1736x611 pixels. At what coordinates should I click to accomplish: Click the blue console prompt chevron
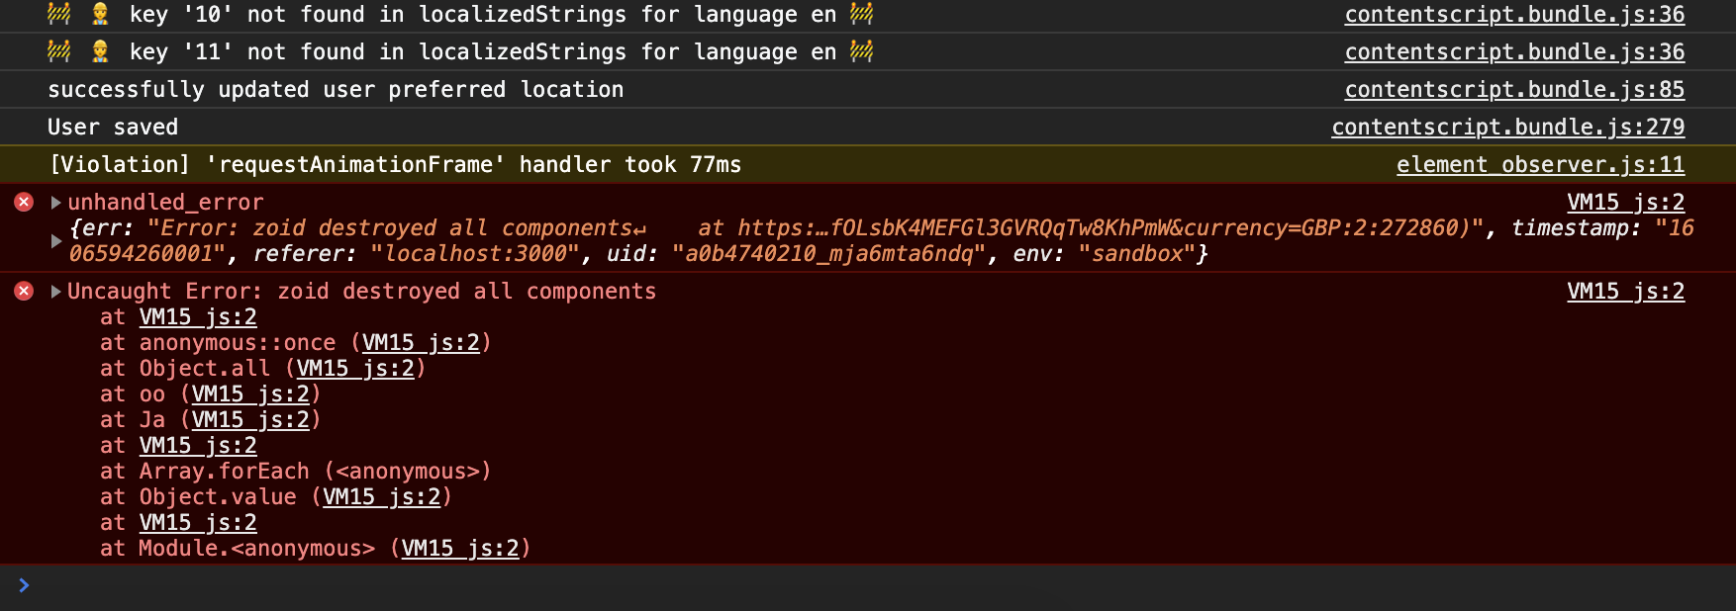point(24,585)
